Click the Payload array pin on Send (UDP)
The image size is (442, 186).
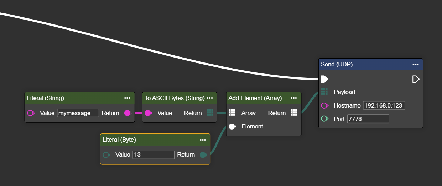click(x=324, y=92)
